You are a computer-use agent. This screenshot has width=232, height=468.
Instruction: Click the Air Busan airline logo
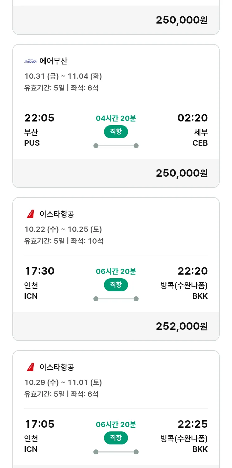(30, 61)
